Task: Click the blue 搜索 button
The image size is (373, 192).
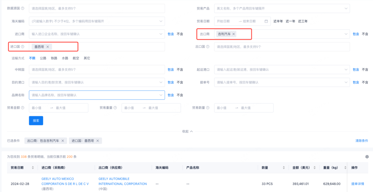Action: click(36, 121)
